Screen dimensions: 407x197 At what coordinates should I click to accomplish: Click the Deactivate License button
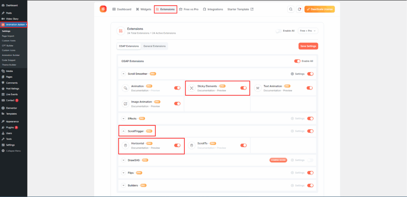click(x=320, y=9)
